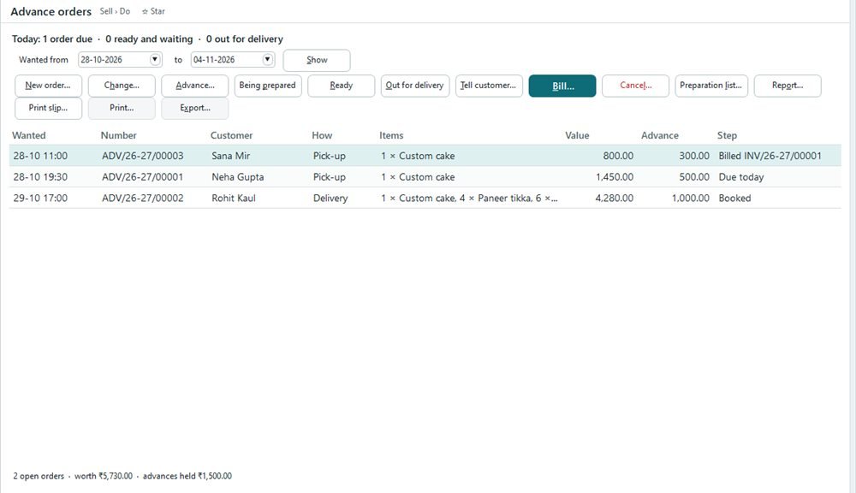Mark the order as Ready

[x=342, y=86]
